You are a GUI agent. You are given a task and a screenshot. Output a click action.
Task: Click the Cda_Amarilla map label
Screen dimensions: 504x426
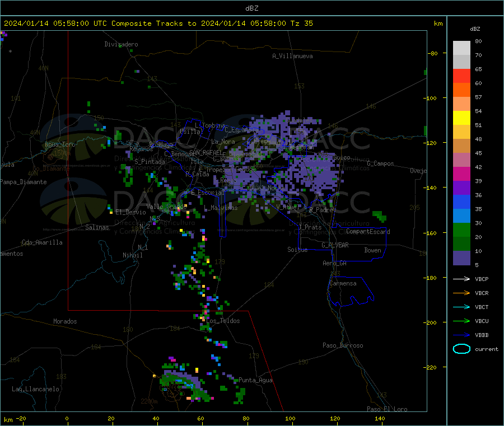[x=42, y=242]
